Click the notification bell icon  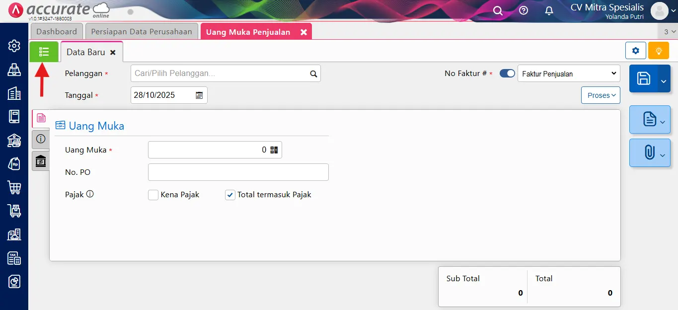(549, 10)
